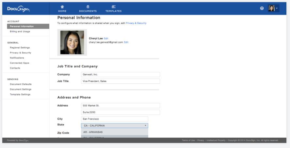Open Terms of Use in footer
Screen dimensions: 290x148
coord(188,140)
